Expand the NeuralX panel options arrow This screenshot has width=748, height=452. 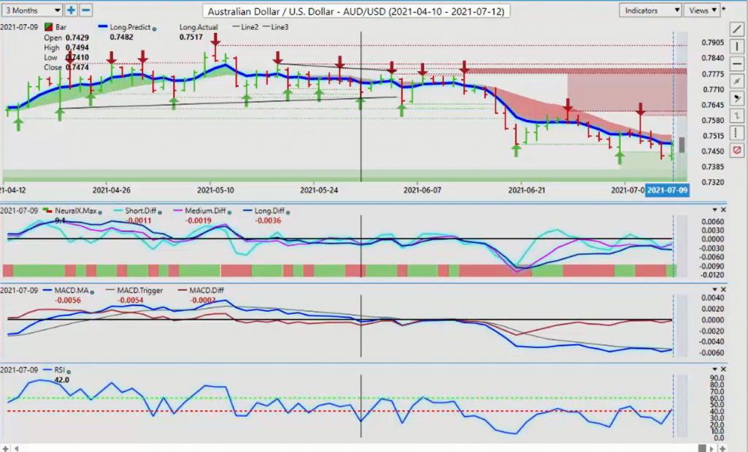[714, 210]
